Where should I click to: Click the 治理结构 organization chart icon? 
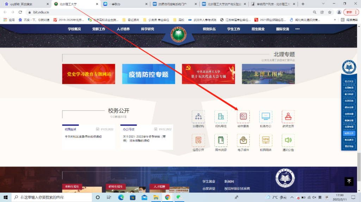(x=198, y=116)
